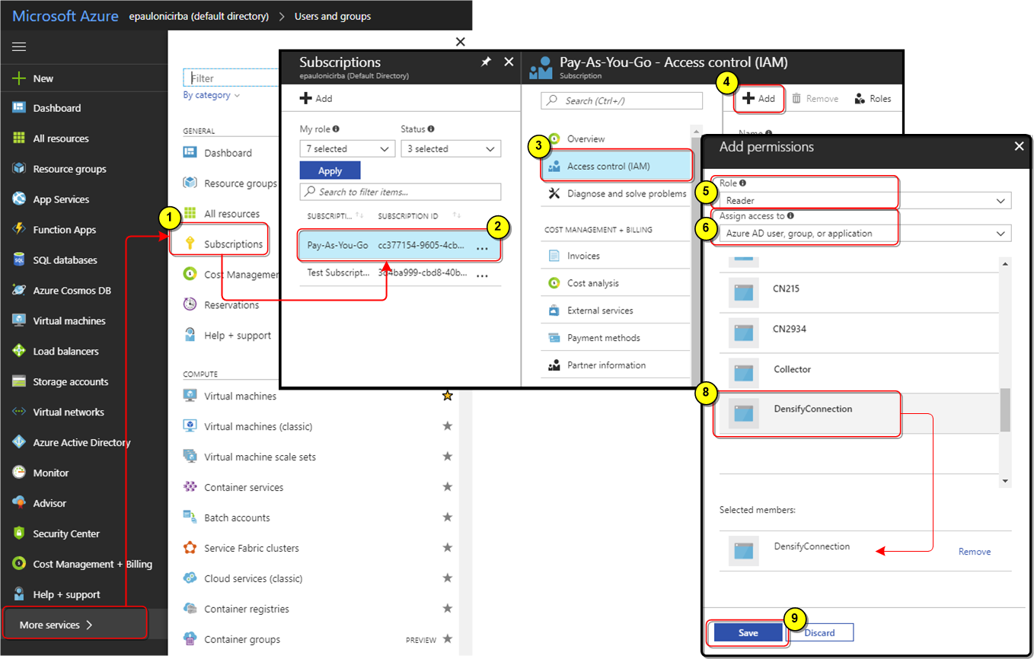This screenshot has width=1034, height=659.
Task: Open the Assign access to dropdown
Action: tap(864, 234)
